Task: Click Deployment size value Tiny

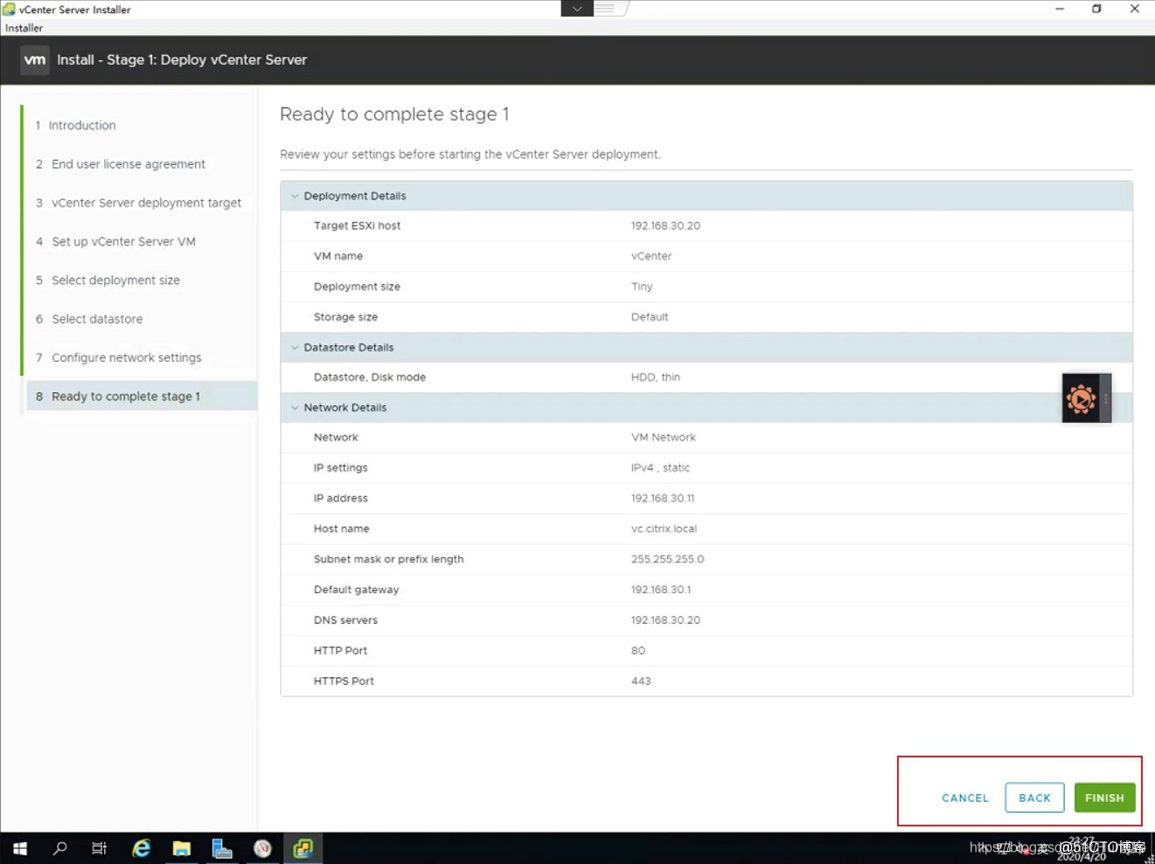Action: [642, 287]
